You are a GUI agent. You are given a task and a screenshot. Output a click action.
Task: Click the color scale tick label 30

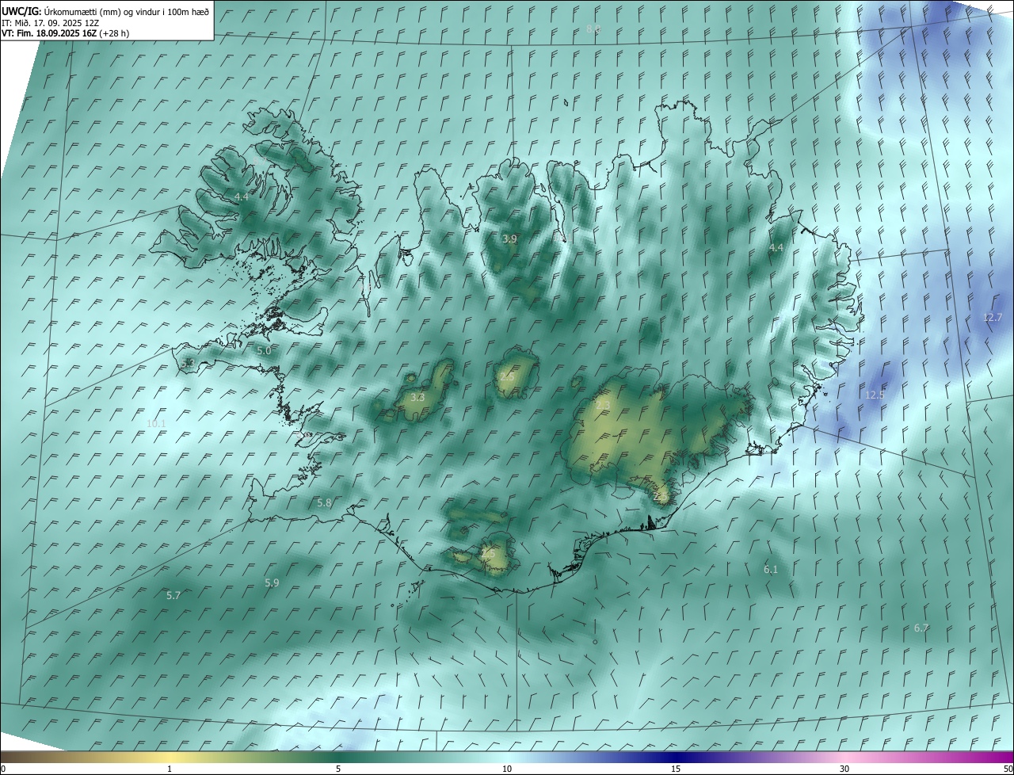[x=844, y=769]
